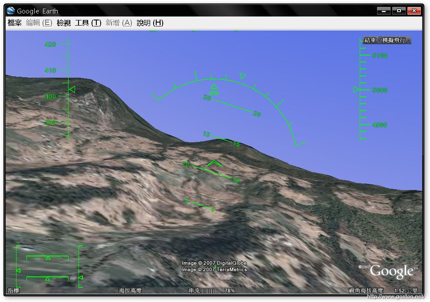Click the 400 mark on the speed tape
The image size is (430, 302).
coord(50,97)
